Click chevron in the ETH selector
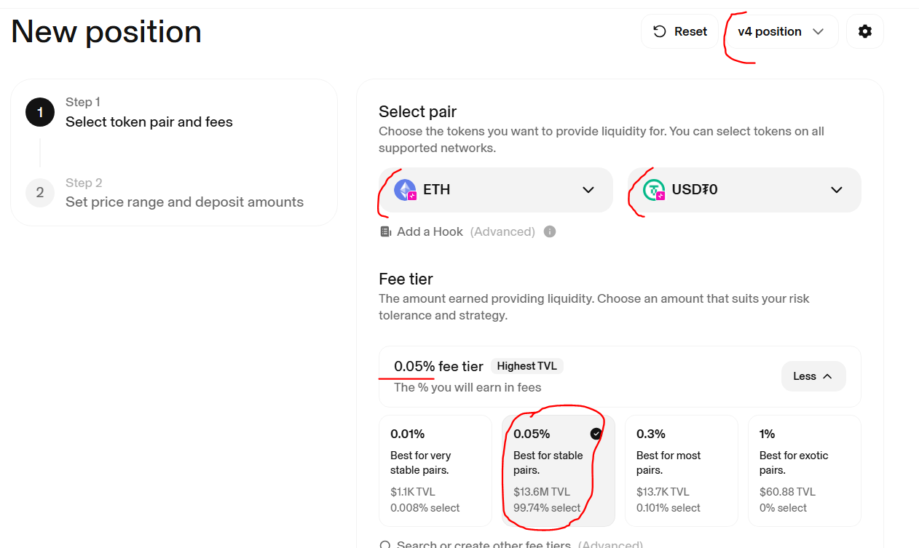 click(x=588, y=190)
